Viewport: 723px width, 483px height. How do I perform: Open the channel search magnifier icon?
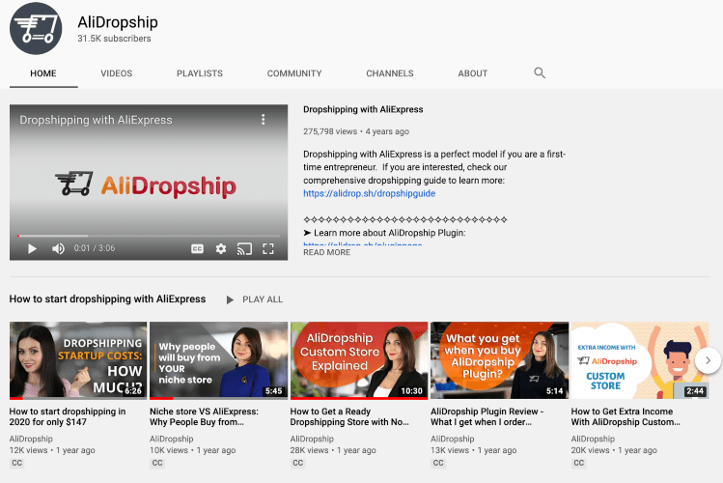540,73
